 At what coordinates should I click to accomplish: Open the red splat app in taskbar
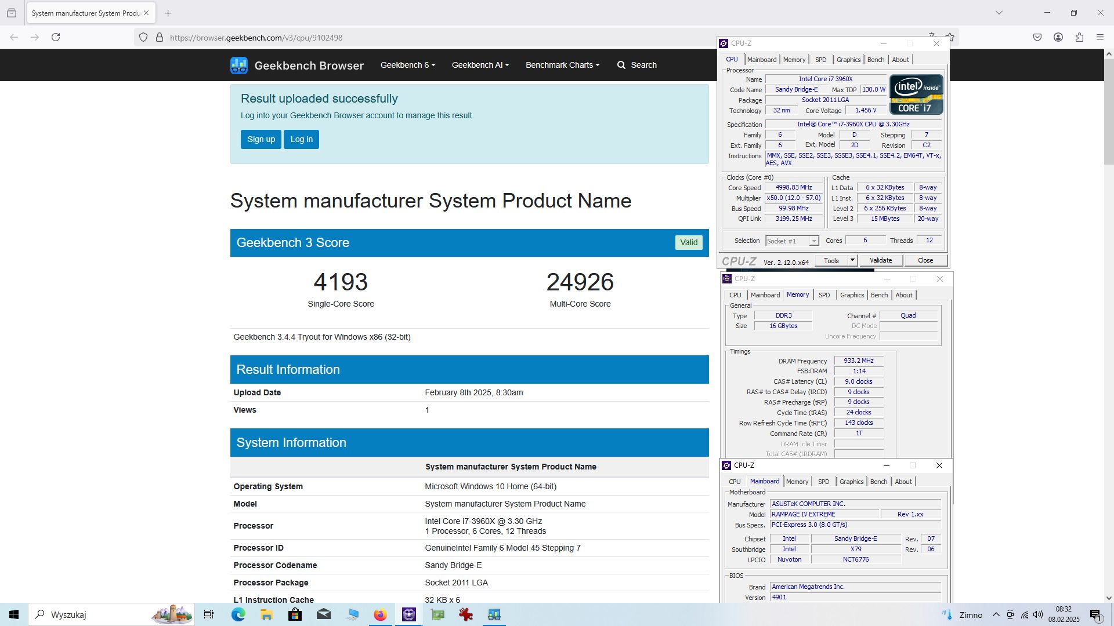click(465, 614)
